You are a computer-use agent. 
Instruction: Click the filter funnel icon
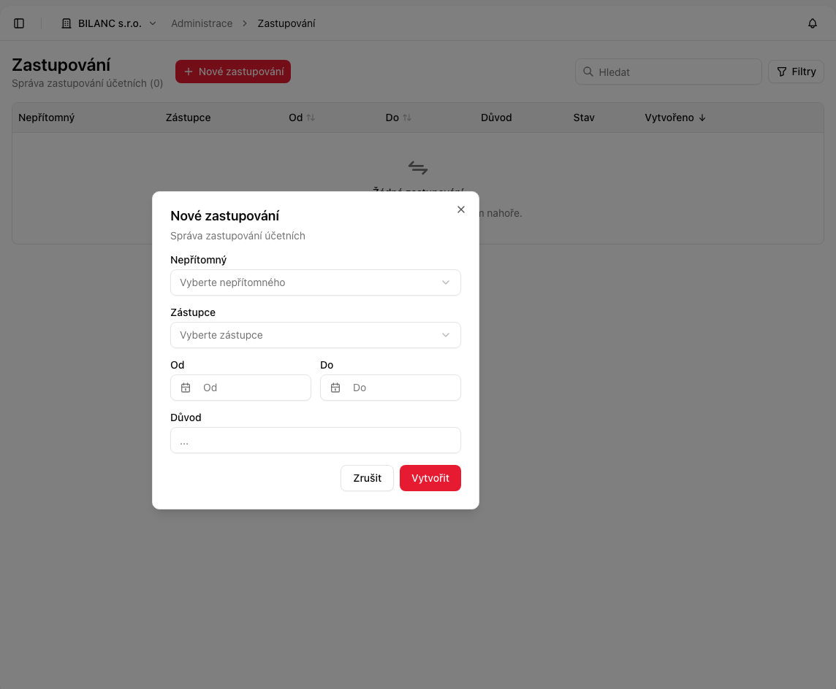coord(782,72)
